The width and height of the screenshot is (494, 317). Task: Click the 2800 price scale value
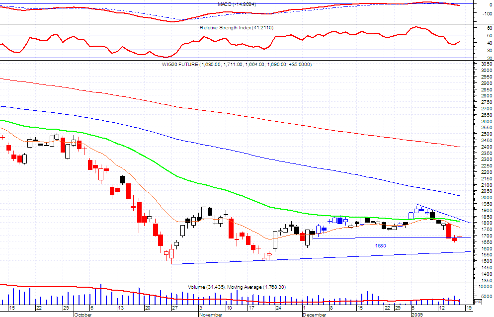tap(487, 96)
